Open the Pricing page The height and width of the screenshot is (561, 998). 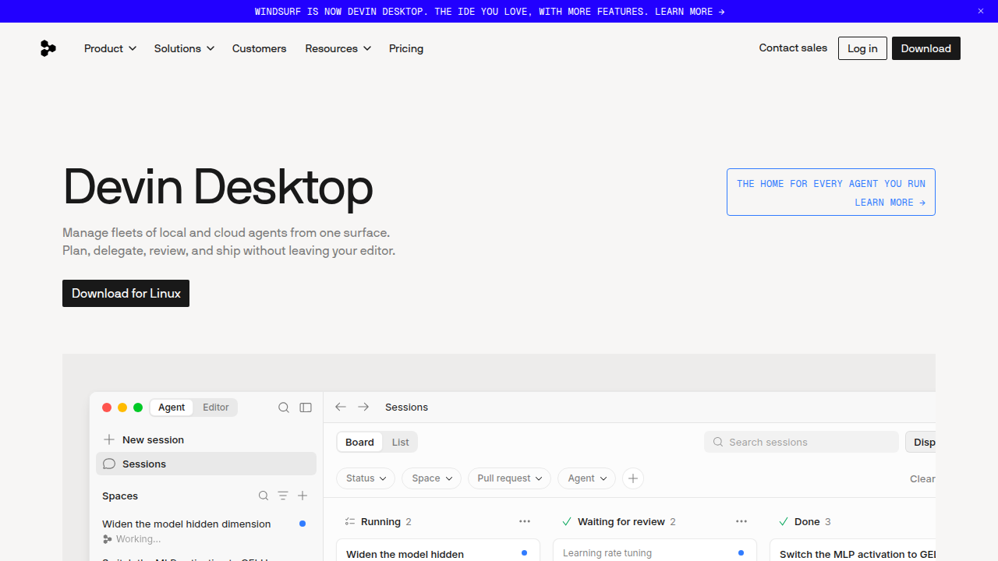406,48
